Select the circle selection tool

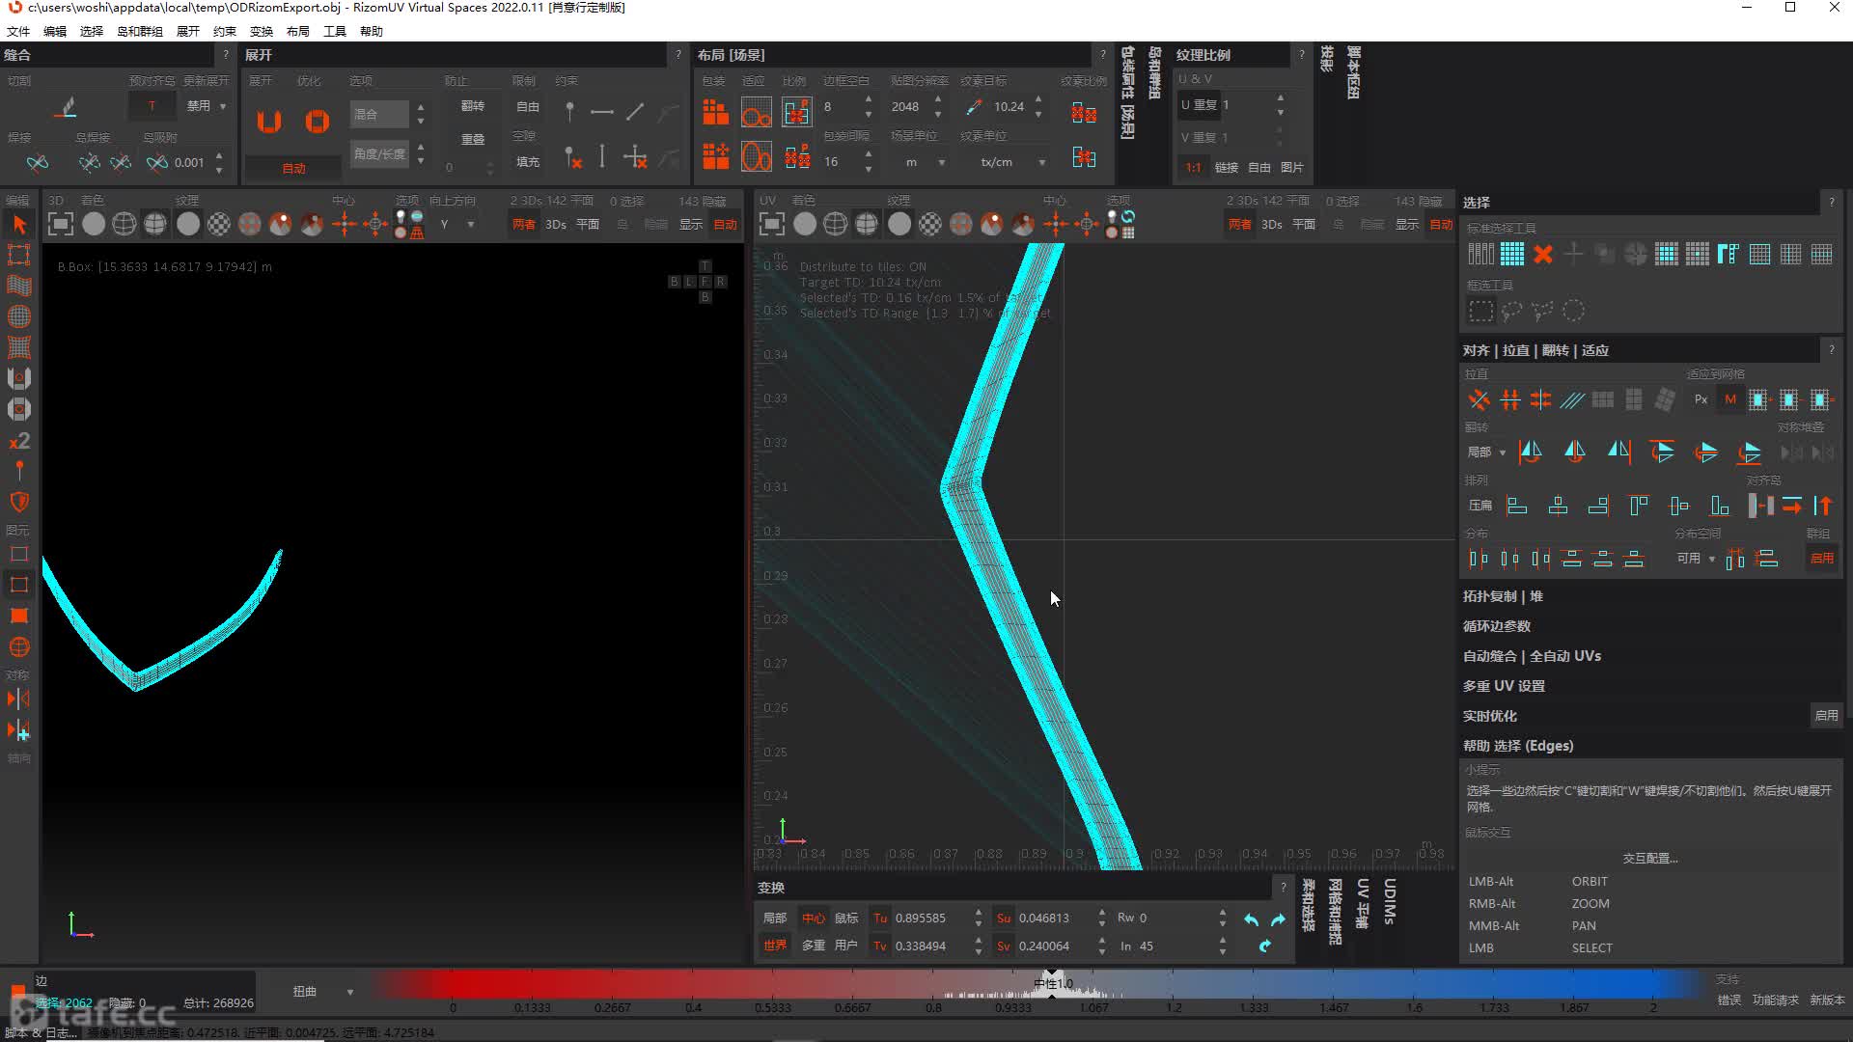(x=1573, y=311)
